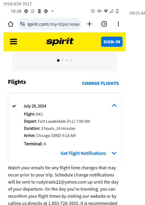Open Chrome three-dot overflow menu

coord(118,24)
